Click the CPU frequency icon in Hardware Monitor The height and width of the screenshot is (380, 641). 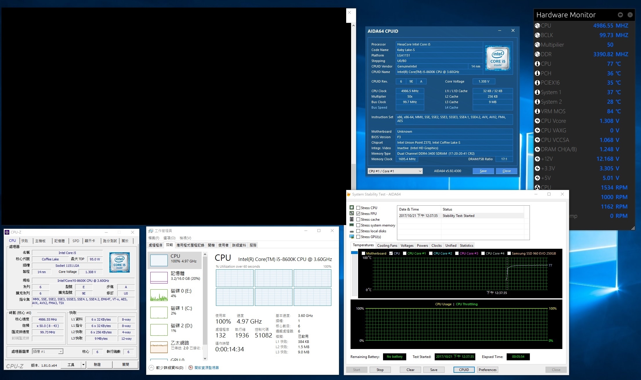[537, 25]
